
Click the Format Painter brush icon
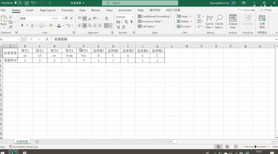pyautogui.click(x=10, y=27)
